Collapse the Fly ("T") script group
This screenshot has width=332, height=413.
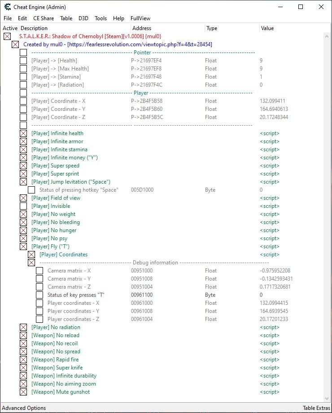[x=23, y=246]
